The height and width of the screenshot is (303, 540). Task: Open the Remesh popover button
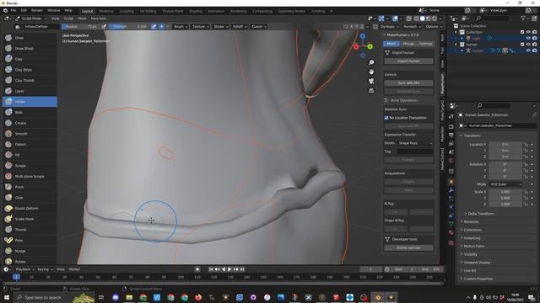click(412, 26)
